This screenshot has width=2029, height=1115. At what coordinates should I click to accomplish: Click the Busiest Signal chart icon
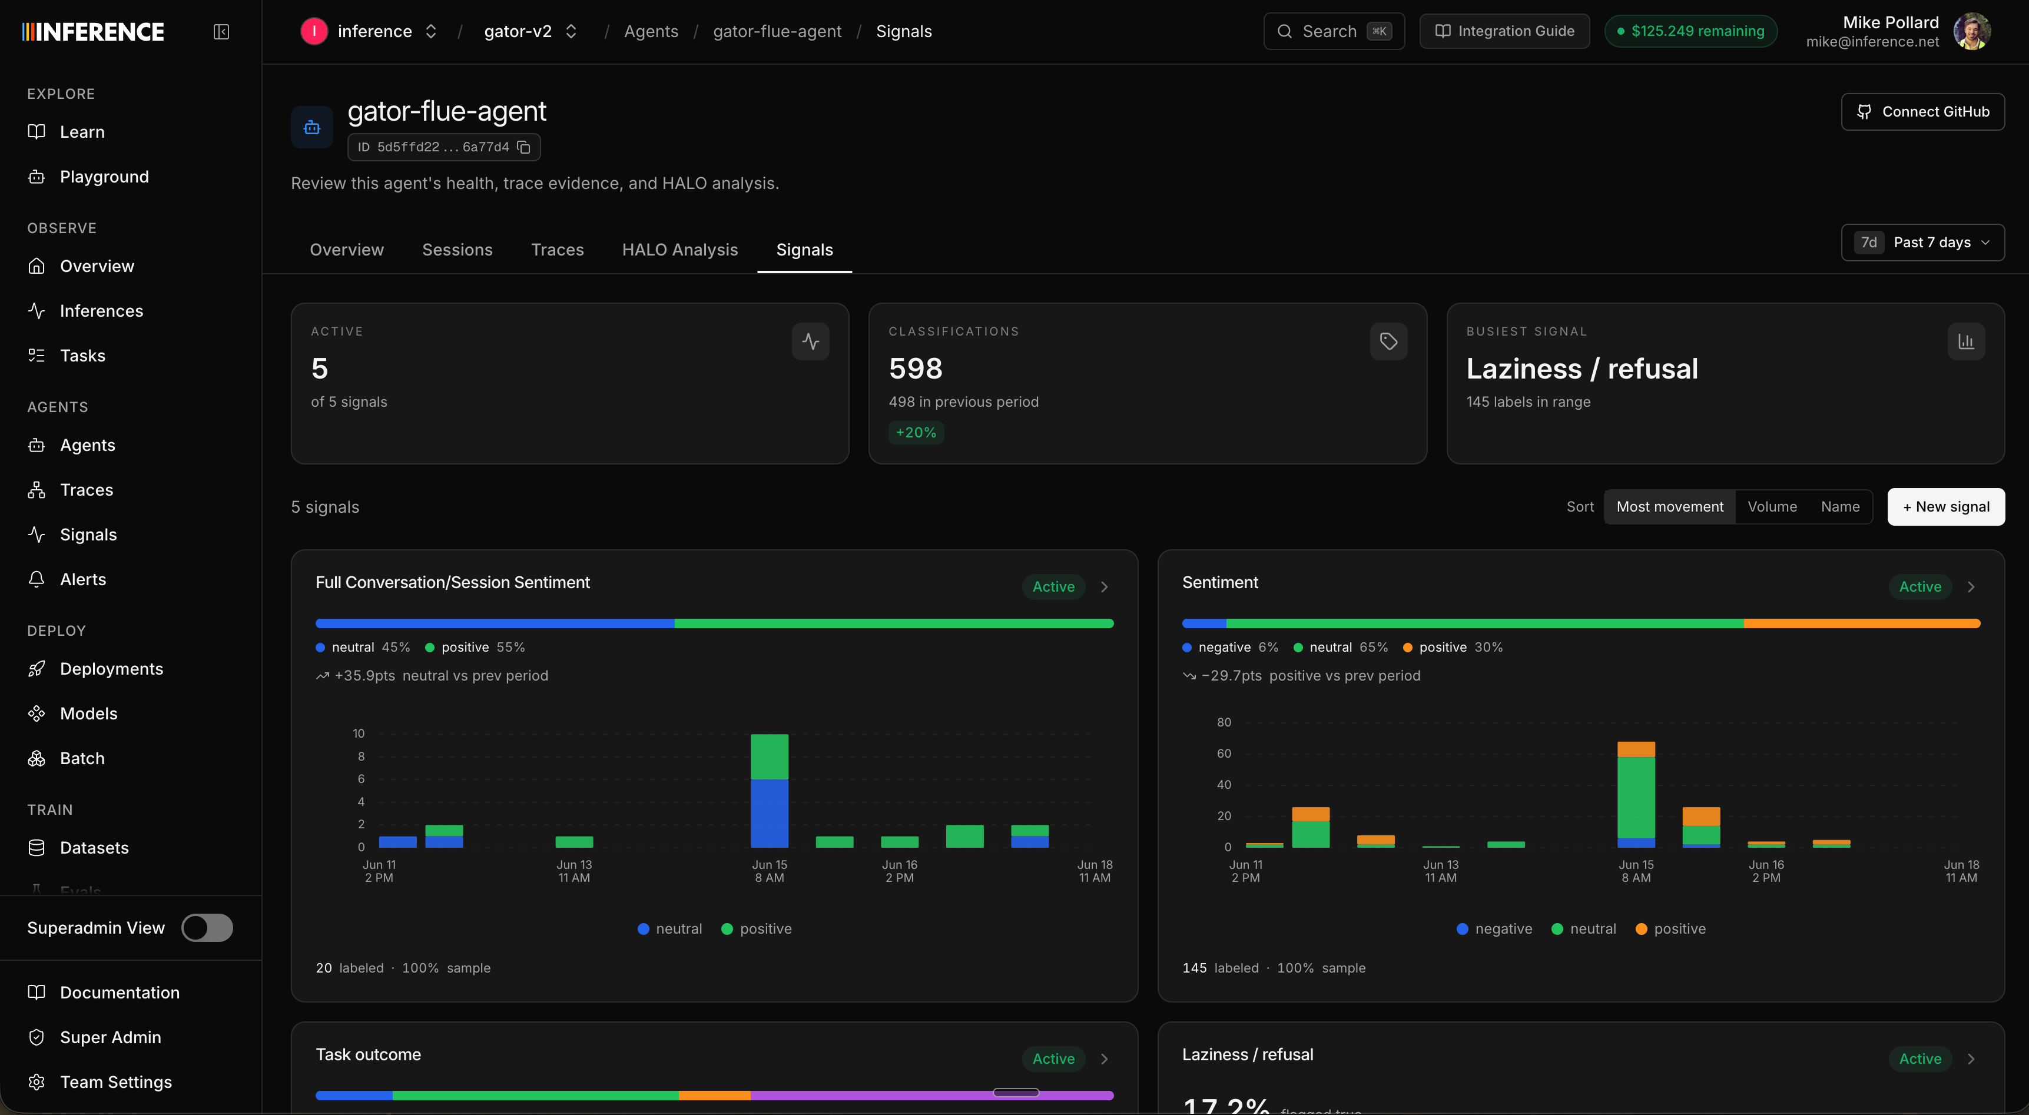pyautogui.click(x=1966, y=342)
